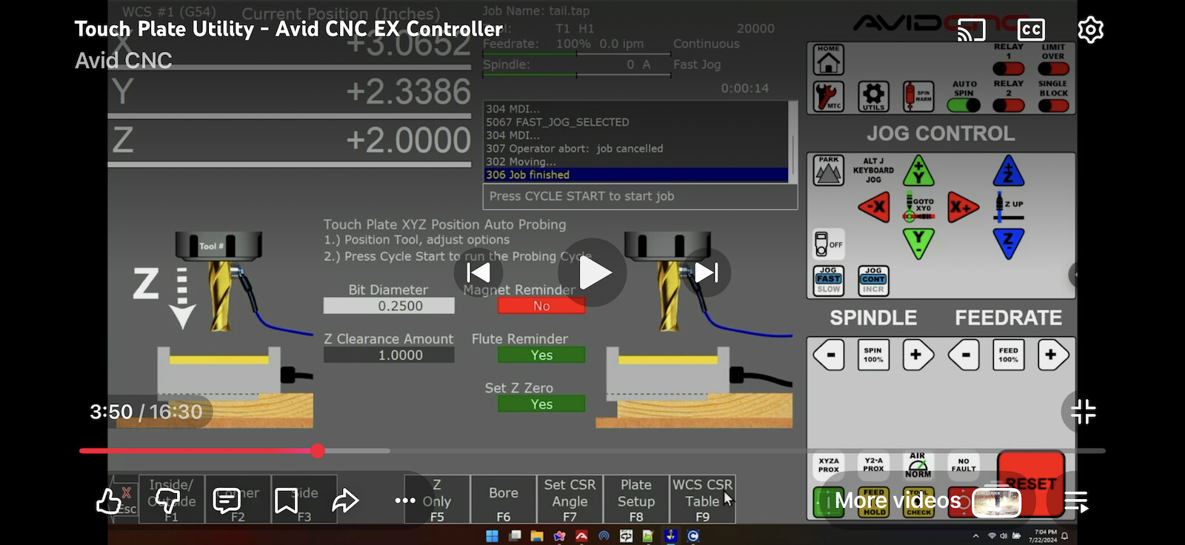
Task: Jog Y negative with green down arrow
Action: click(x=918, y=243)
